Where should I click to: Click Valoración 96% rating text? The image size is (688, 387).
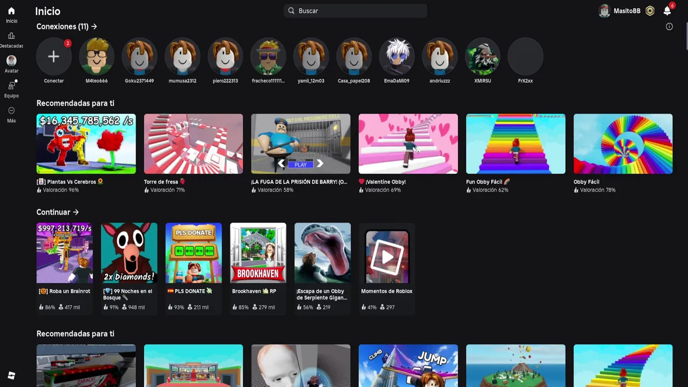point(61,190)
